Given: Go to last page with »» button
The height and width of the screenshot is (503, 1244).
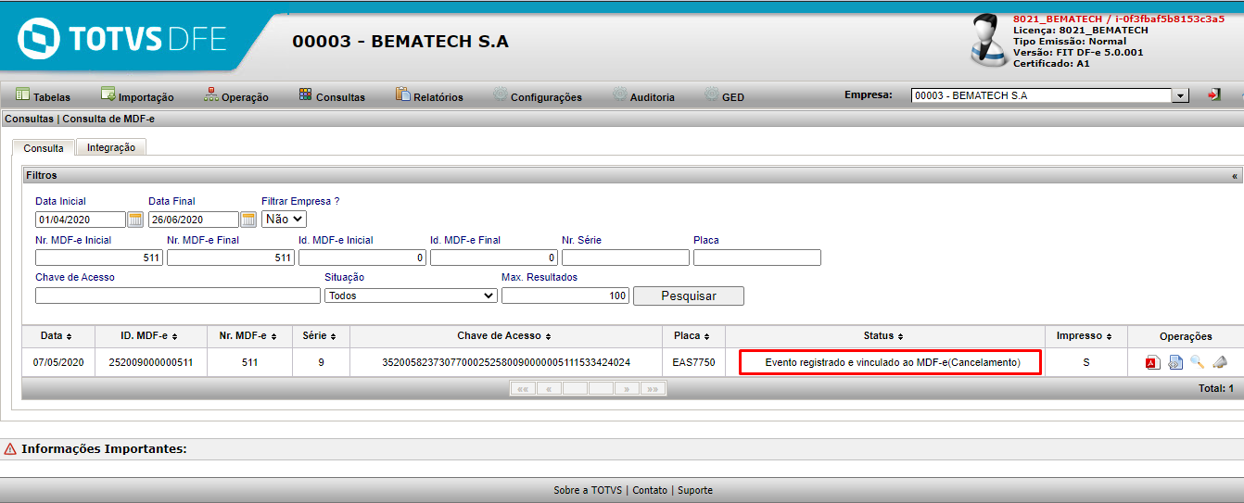Looking at the screenshot, I should (x=653, y=389).
